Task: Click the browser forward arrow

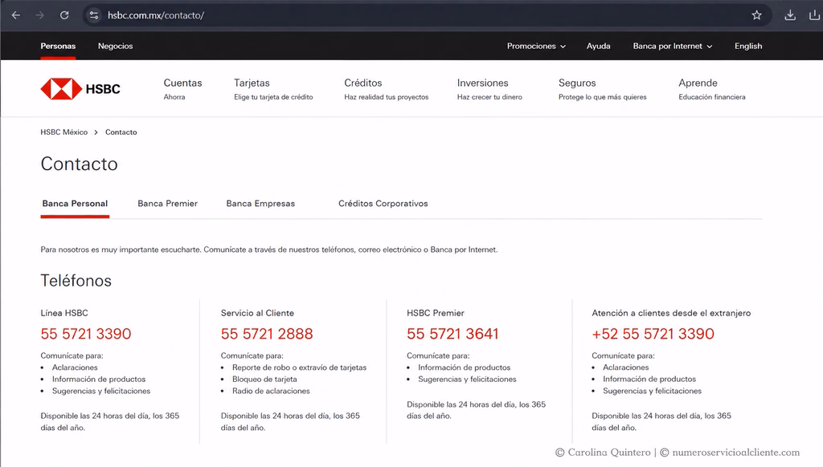Action: coord(40,15)
